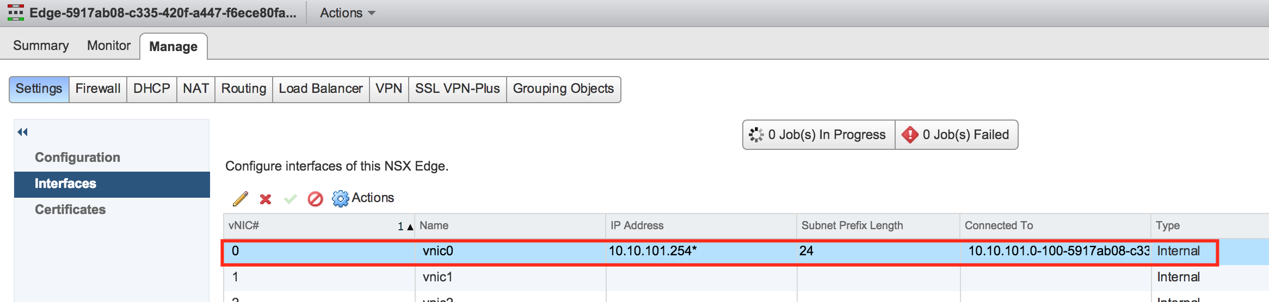Select Certificates in the left navigation
The width and height of the screenshot is (1269, 302).
coord(70,210)
